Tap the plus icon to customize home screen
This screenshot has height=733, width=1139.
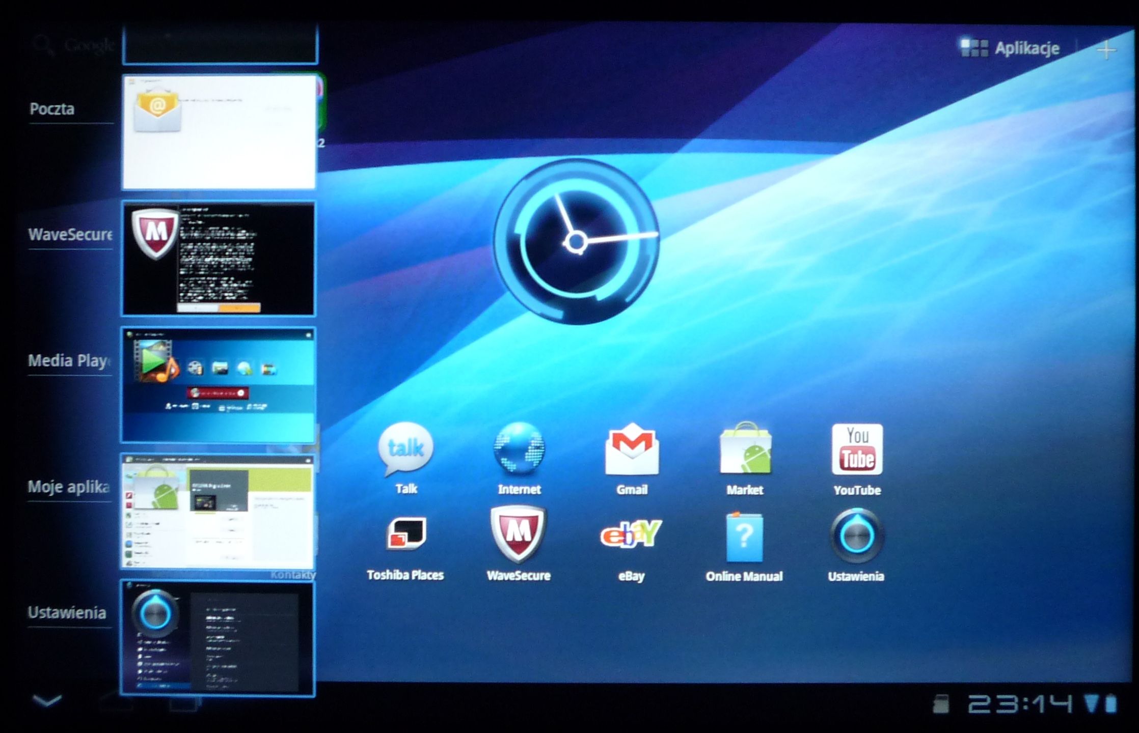click(1106, 49)
